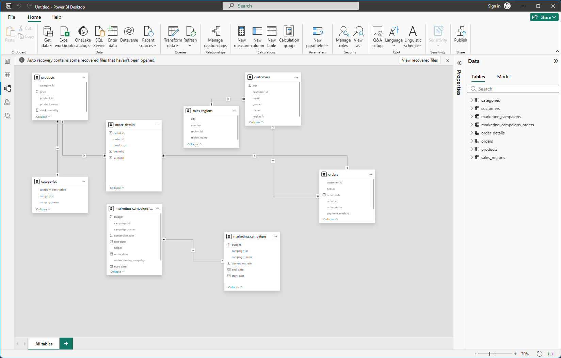Screen dimensions: 561x358
Task: Add a new layout tab
Action: click(x=66, y=344)
